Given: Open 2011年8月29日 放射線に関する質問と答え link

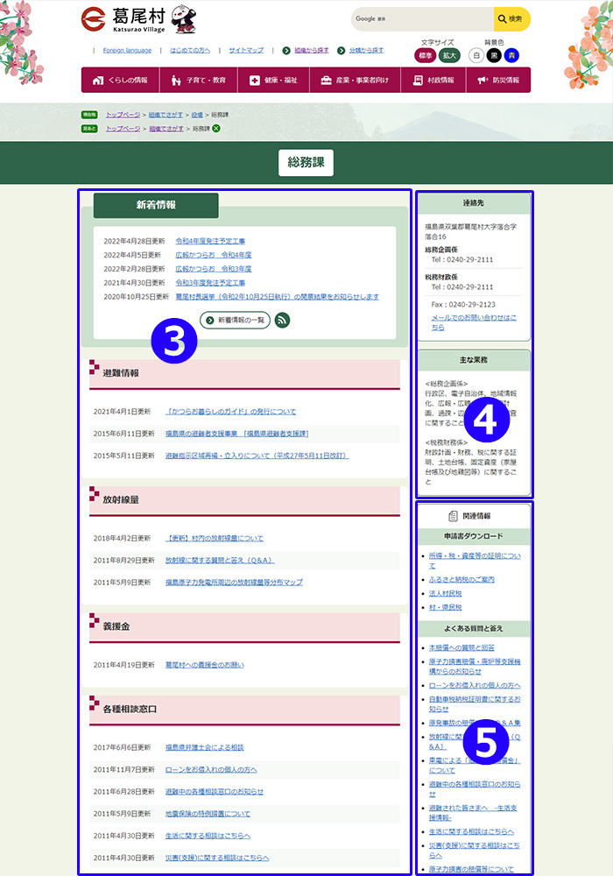Looking at the screenshot, I should (220, 561).
